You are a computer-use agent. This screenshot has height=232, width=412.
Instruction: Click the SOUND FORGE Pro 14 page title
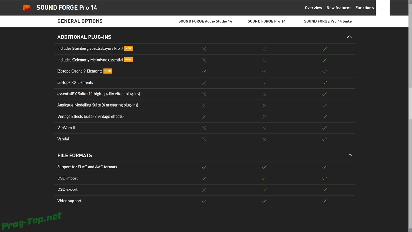67,8
